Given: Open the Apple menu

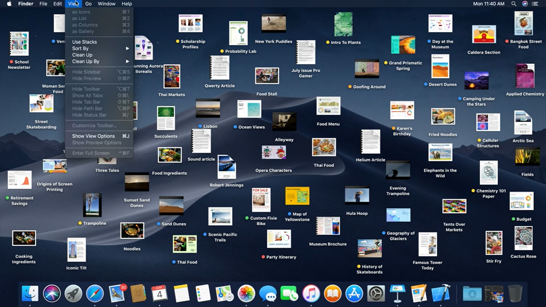Looking at the screenshot, I should [9, 4].
